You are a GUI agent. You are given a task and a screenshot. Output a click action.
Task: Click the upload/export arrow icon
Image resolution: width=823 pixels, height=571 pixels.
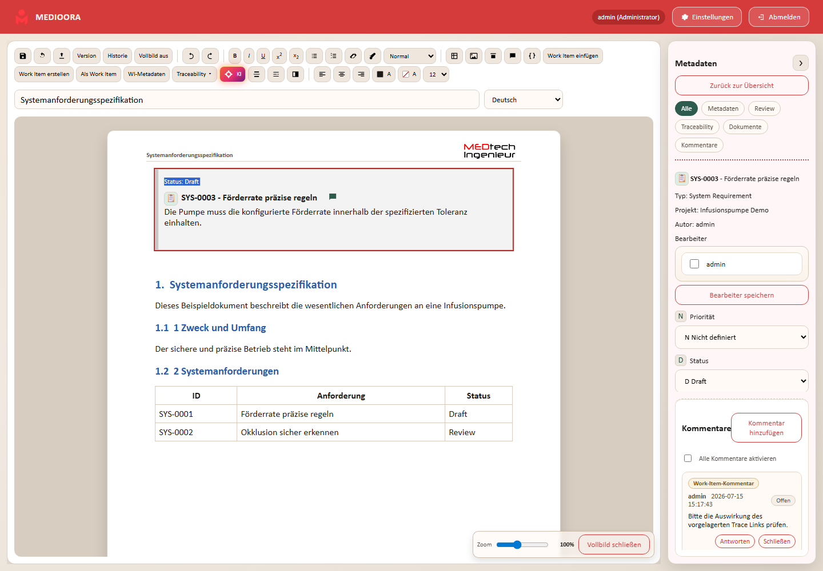pyautogui.click(x=62, y=56)
